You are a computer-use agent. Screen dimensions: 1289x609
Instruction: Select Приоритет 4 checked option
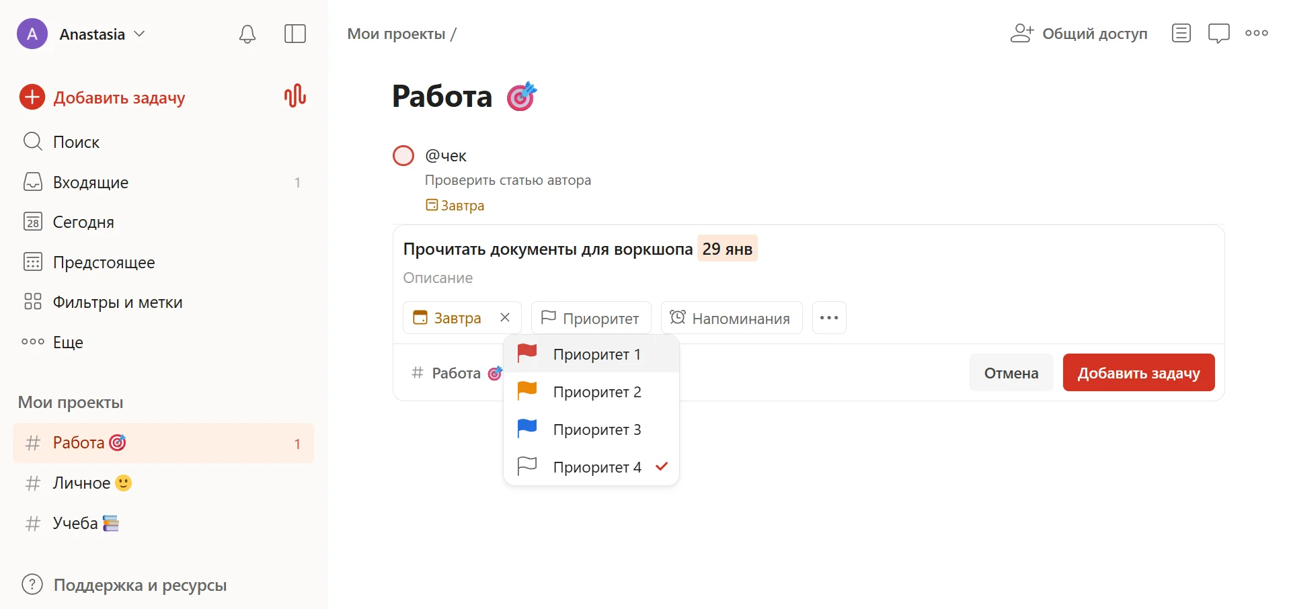[592, 466]
